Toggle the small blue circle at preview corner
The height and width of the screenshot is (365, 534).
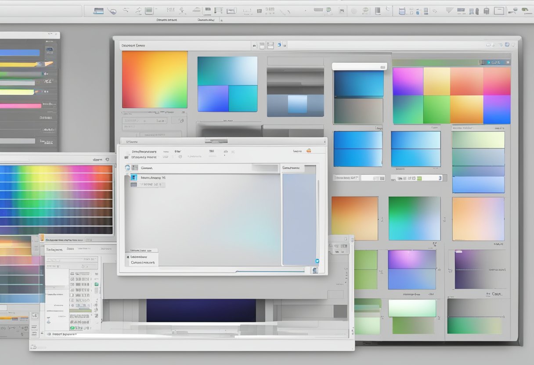point(318,261)
